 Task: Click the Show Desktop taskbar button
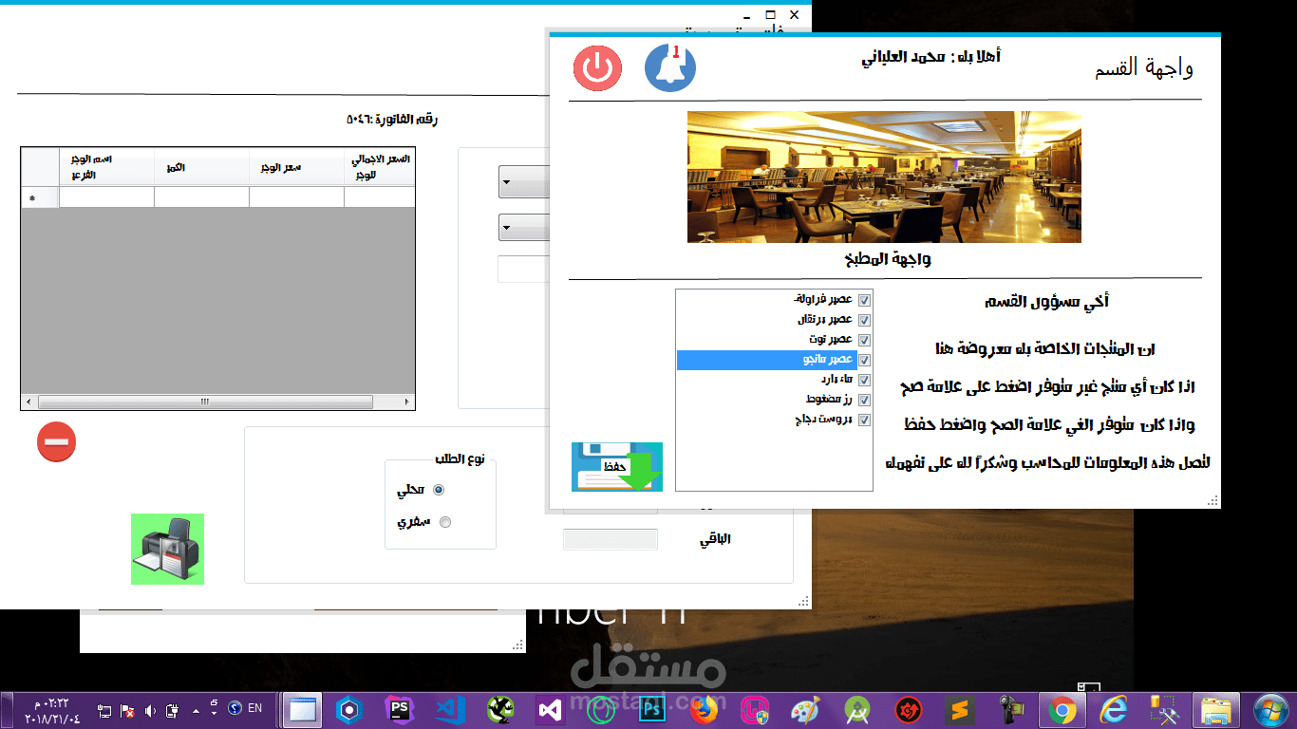click(6, 709)
